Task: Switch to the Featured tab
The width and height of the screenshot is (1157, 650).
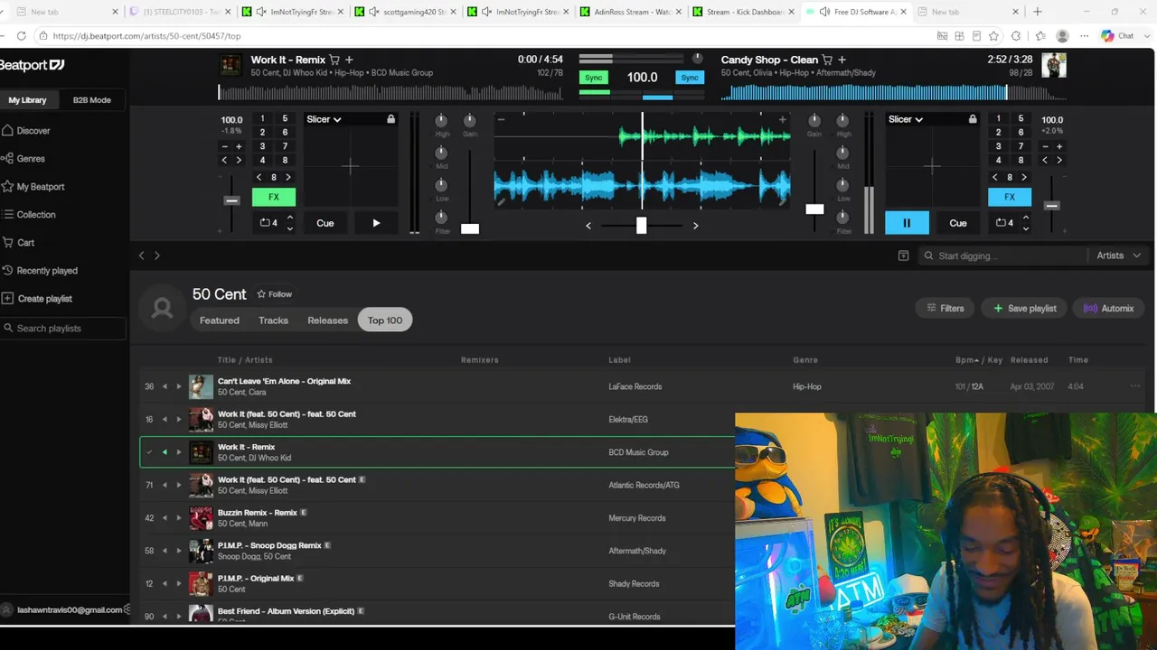Action: [220, 320]
